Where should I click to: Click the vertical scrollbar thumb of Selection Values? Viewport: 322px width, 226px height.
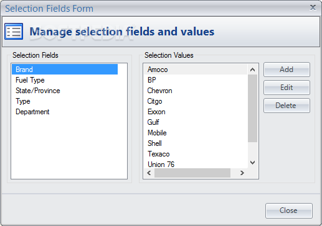pos(253,109)
